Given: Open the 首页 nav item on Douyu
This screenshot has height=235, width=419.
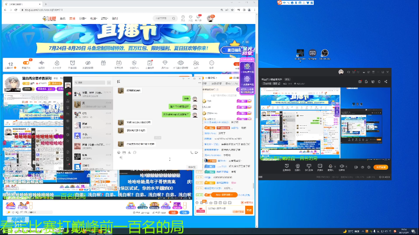Looking at the screenshot, I should (62, 18).
